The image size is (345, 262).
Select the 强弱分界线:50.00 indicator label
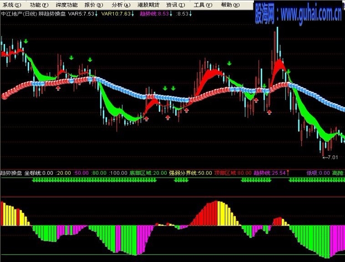coord(191,173)
